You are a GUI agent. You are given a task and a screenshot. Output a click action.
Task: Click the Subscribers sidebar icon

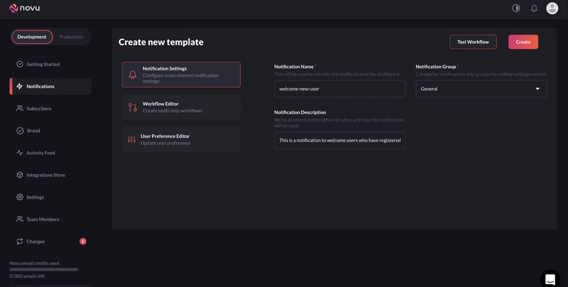click(20, 109)
